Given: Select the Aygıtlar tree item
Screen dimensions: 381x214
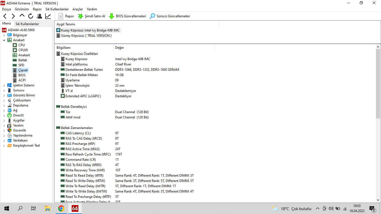Looking at the screenshot, I should click(x=19, y=120).
